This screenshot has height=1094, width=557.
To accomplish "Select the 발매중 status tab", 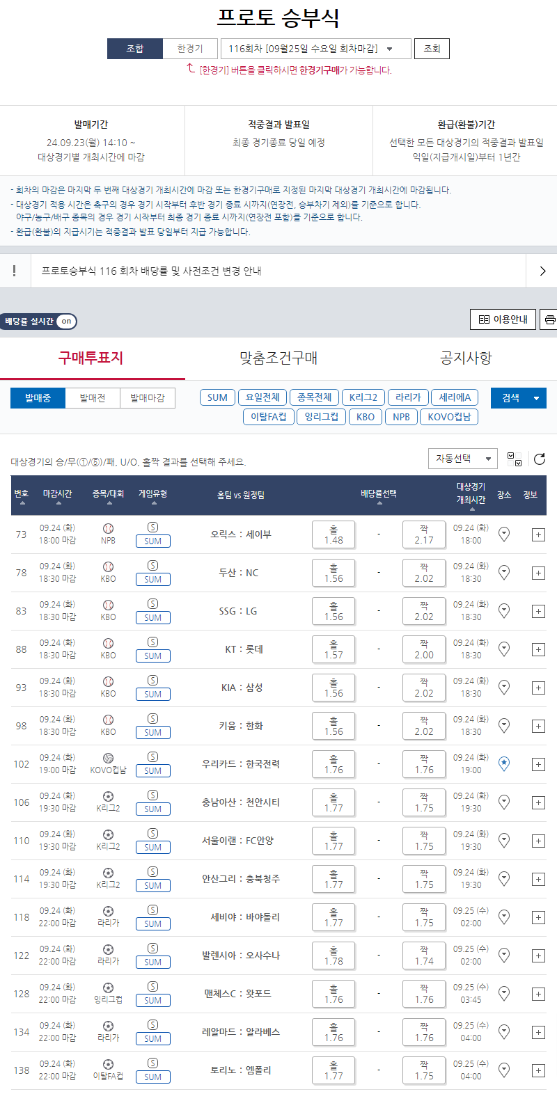I will pyautogui.click(x=38, y=398).
